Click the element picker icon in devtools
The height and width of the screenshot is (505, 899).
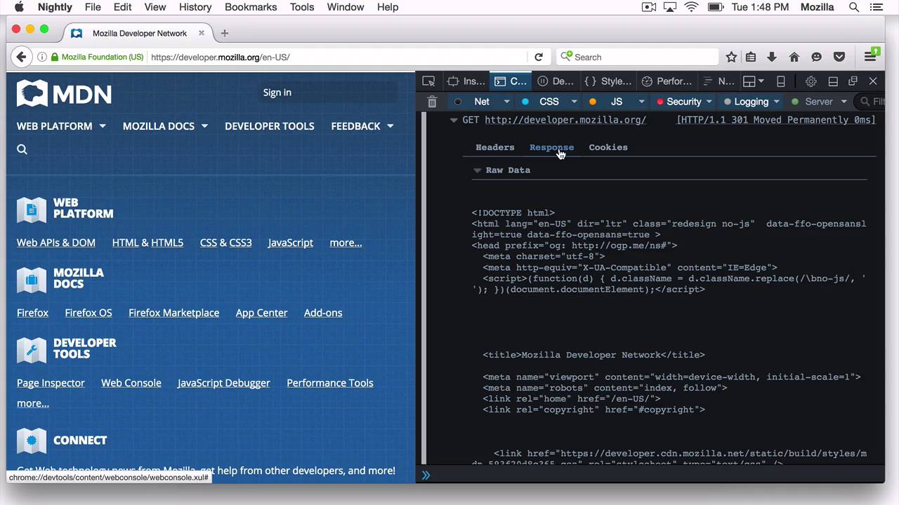(428, 81)
